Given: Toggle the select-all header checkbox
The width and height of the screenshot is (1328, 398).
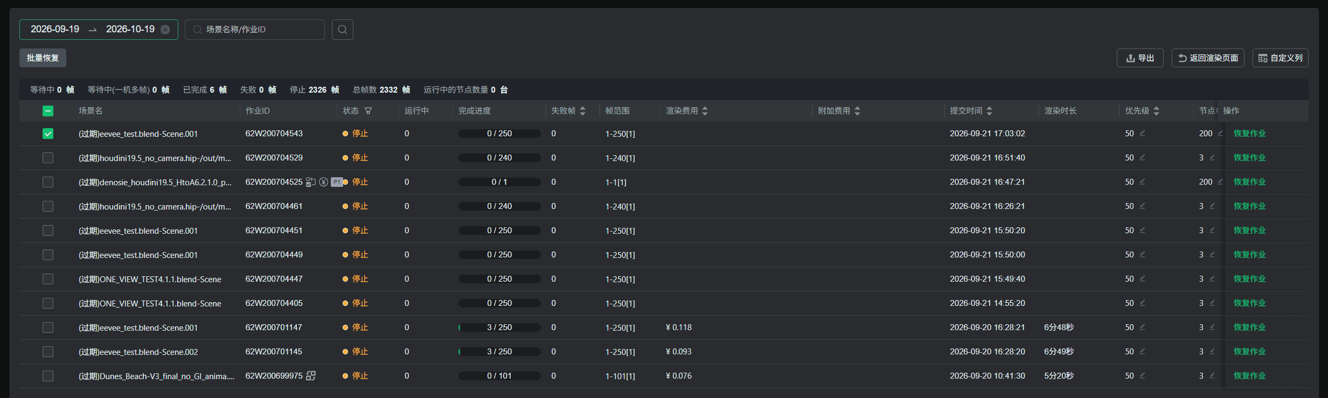Looking at the screenshot, I should coord(48,111).
